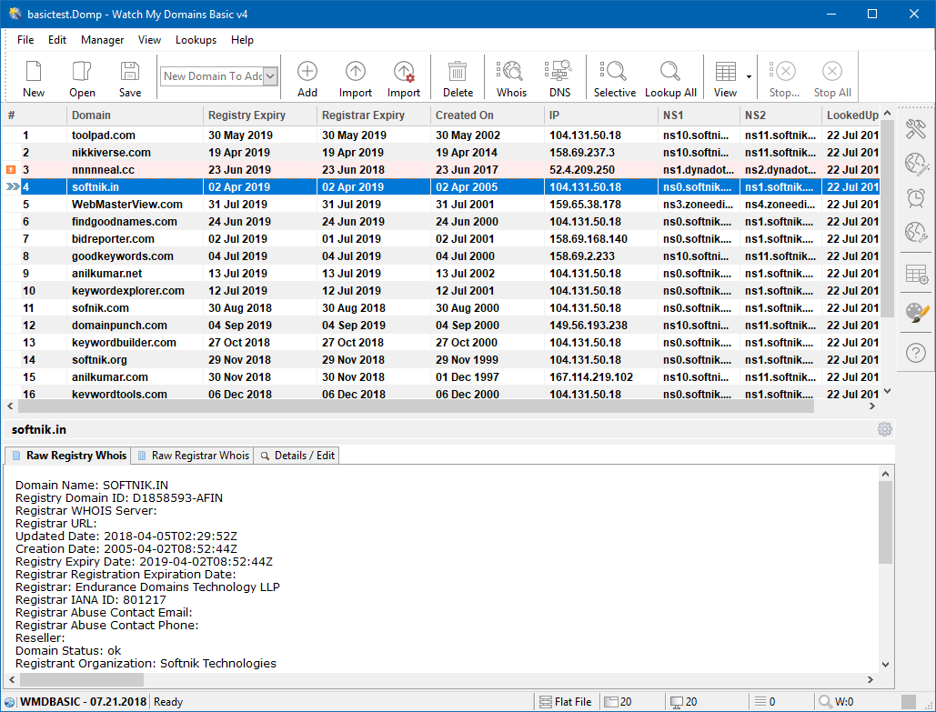
Task: Sort by Registrar Expiry column header
Action: point(374,115)
